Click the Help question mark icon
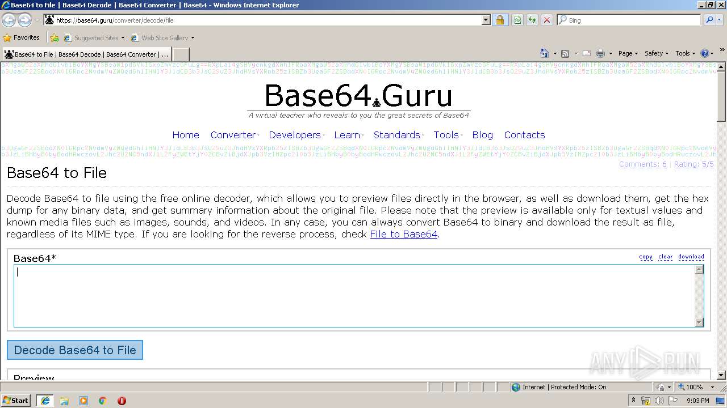This screenshot has width=727, height=408. (x=705, y=53)
